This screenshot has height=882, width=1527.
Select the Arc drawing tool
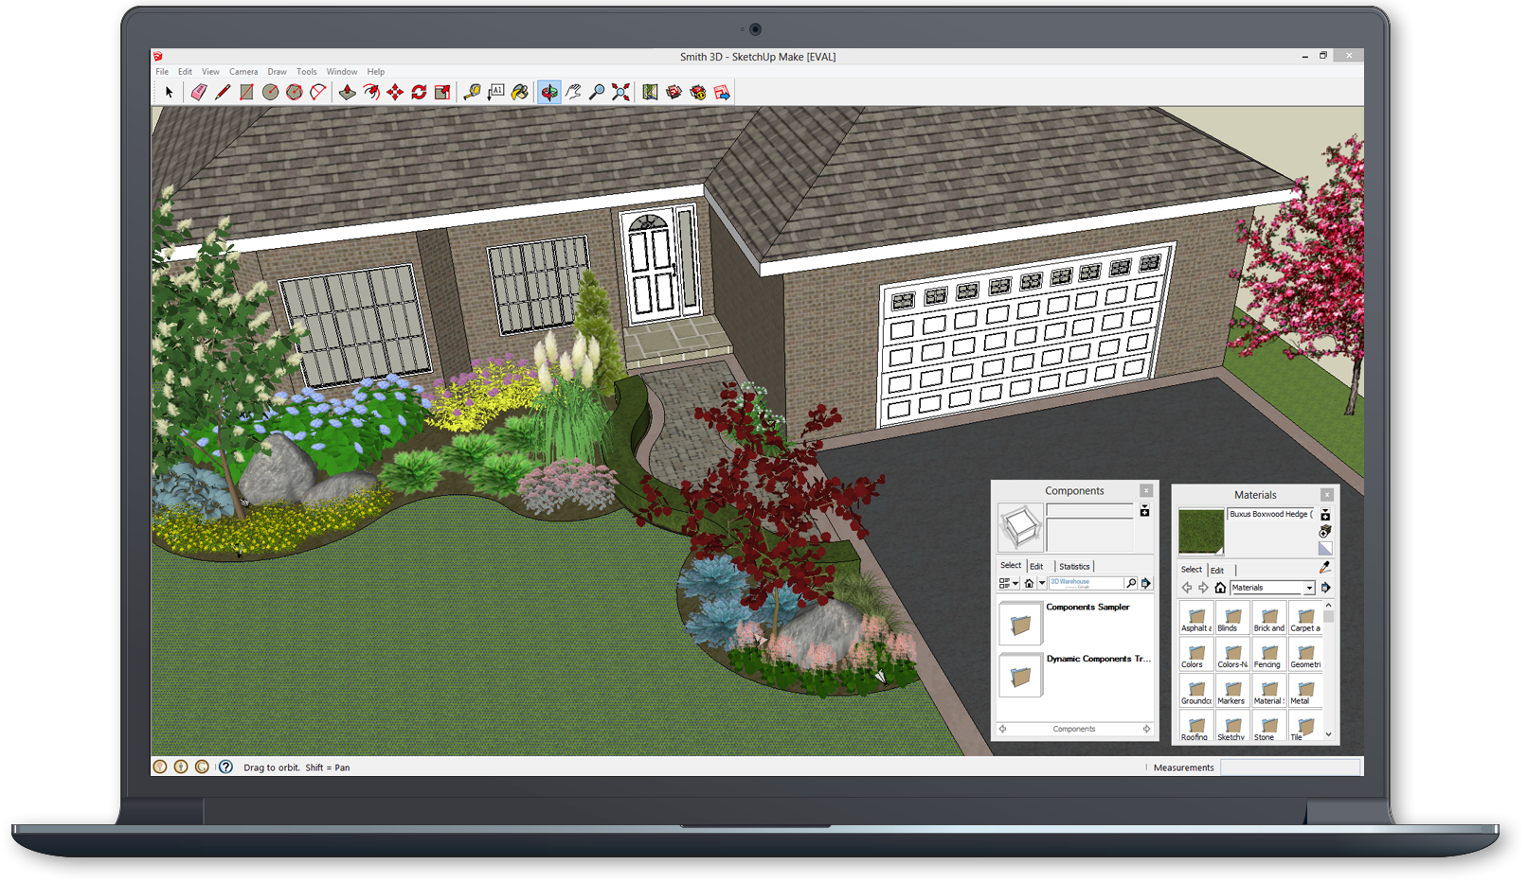[318, 92]
